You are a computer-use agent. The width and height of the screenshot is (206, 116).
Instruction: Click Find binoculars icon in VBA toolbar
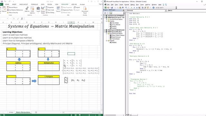[123, 8]
